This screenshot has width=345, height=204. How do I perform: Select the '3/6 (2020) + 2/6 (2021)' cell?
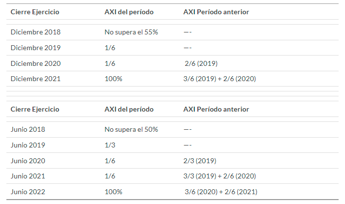click(x=221, y=192)
